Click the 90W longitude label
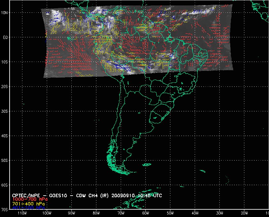Viewport: 269px width, 217px height. pos(71,213)
